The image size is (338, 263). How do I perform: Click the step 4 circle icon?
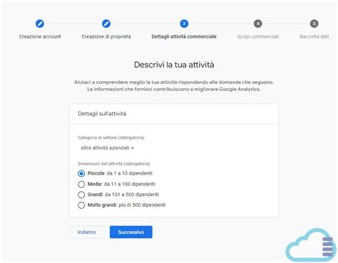point(258,23)
